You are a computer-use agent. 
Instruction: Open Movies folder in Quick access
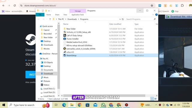tap(46, 49)
